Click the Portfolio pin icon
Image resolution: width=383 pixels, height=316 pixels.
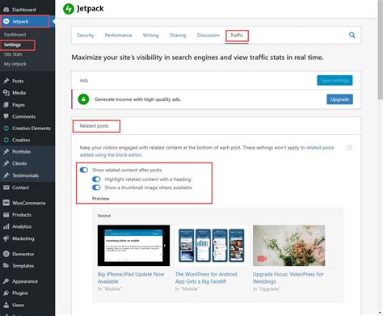point(6,152)
